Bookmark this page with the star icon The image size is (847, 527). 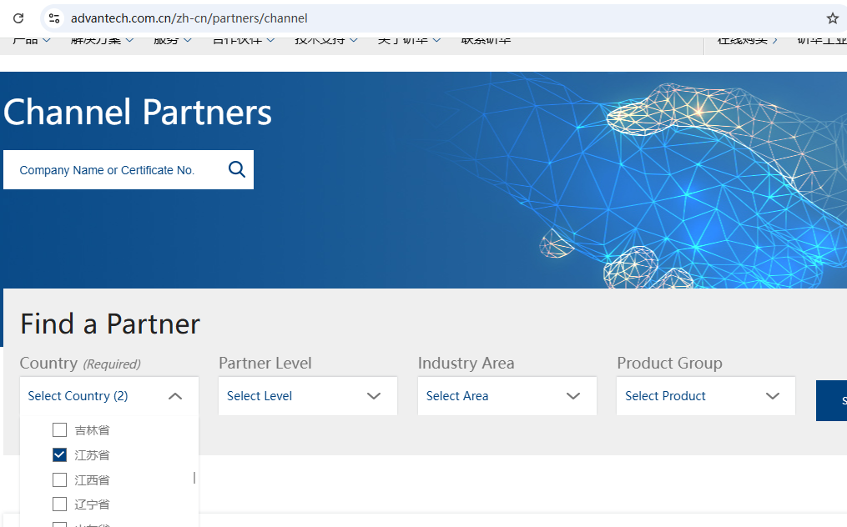(832, 18)
